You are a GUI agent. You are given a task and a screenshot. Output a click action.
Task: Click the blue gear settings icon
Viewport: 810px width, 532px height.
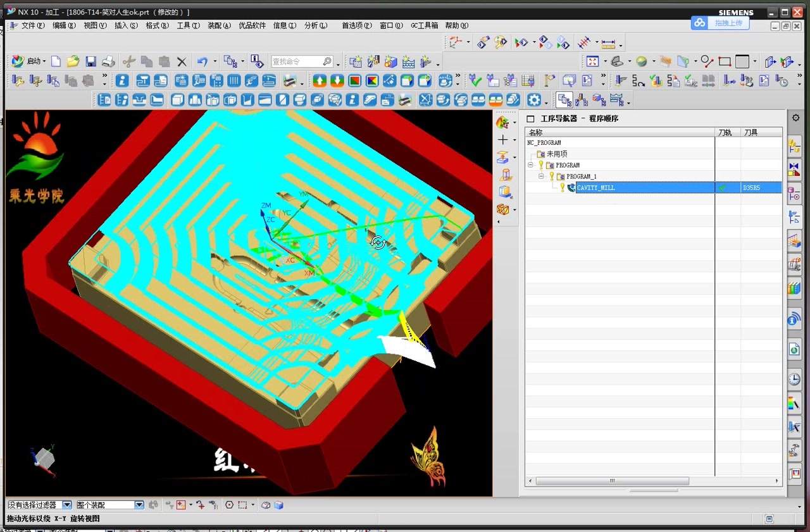click(535, 100)
